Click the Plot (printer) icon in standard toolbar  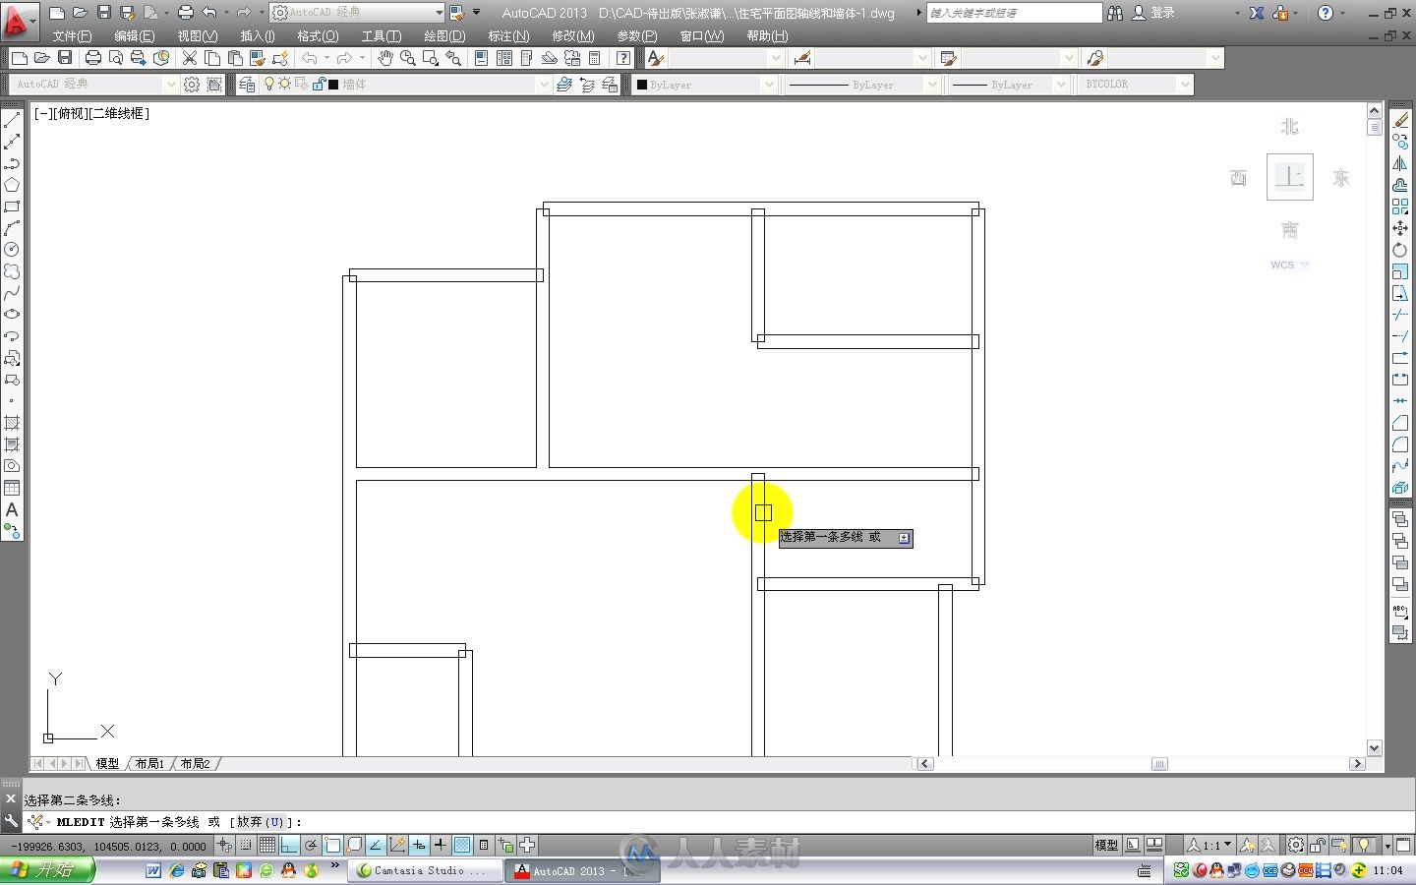[x=92, y=59]
